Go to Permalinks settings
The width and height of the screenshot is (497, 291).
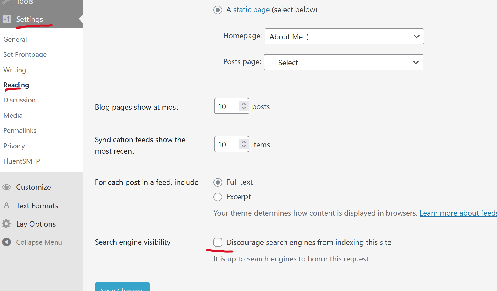[x=20, y=131]
